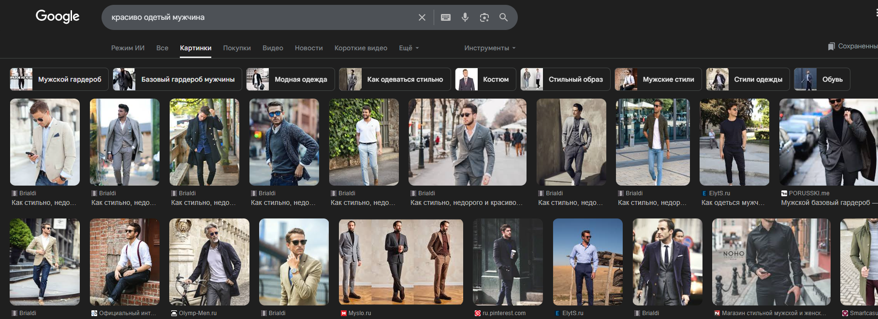Start voice search with microphone icon
The height and width of the screenshot is (319, 878).
tap(465, 17)
